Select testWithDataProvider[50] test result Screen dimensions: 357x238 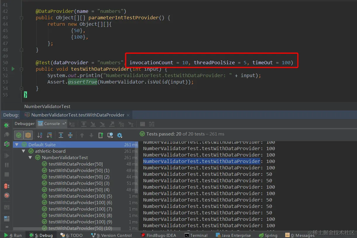76,164
